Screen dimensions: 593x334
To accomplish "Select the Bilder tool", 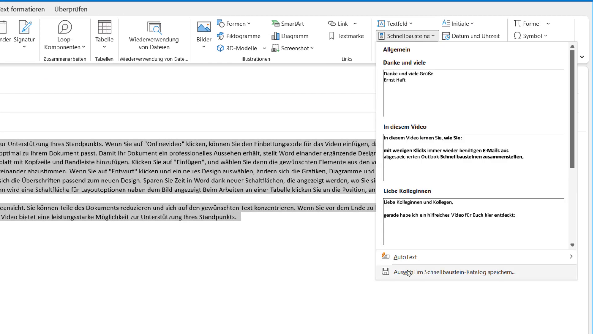I will pos(203,34).
